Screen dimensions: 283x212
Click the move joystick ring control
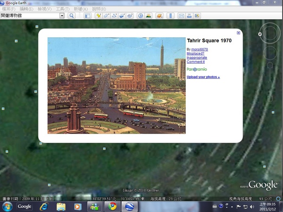[270, 53]
